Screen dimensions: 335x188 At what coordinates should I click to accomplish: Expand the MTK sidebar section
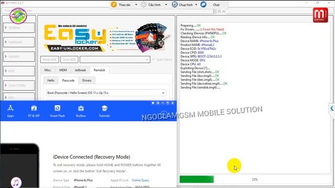[19, 71]
